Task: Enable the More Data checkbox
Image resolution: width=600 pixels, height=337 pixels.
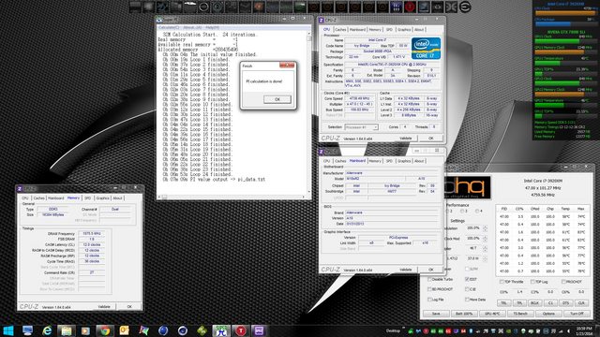Action: [x=467, y=300]
